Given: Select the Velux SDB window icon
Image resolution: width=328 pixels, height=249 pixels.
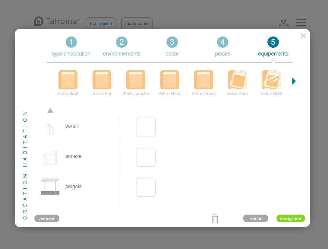Looking at the screenshot, I should 271,80.
